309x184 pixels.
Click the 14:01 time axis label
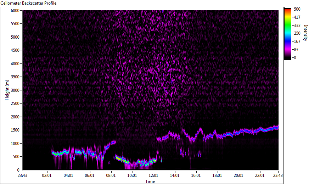click(x=175, y=175)
